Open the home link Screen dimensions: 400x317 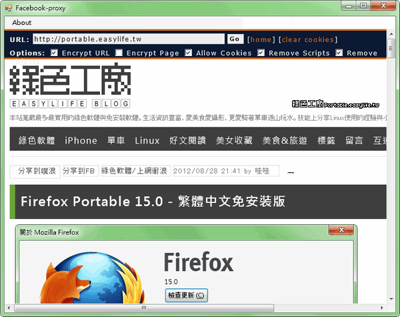pyautogui.click(x=261, y=39)
